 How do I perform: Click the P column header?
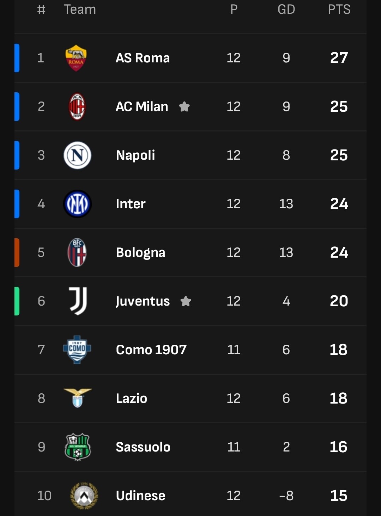(234, 10)
